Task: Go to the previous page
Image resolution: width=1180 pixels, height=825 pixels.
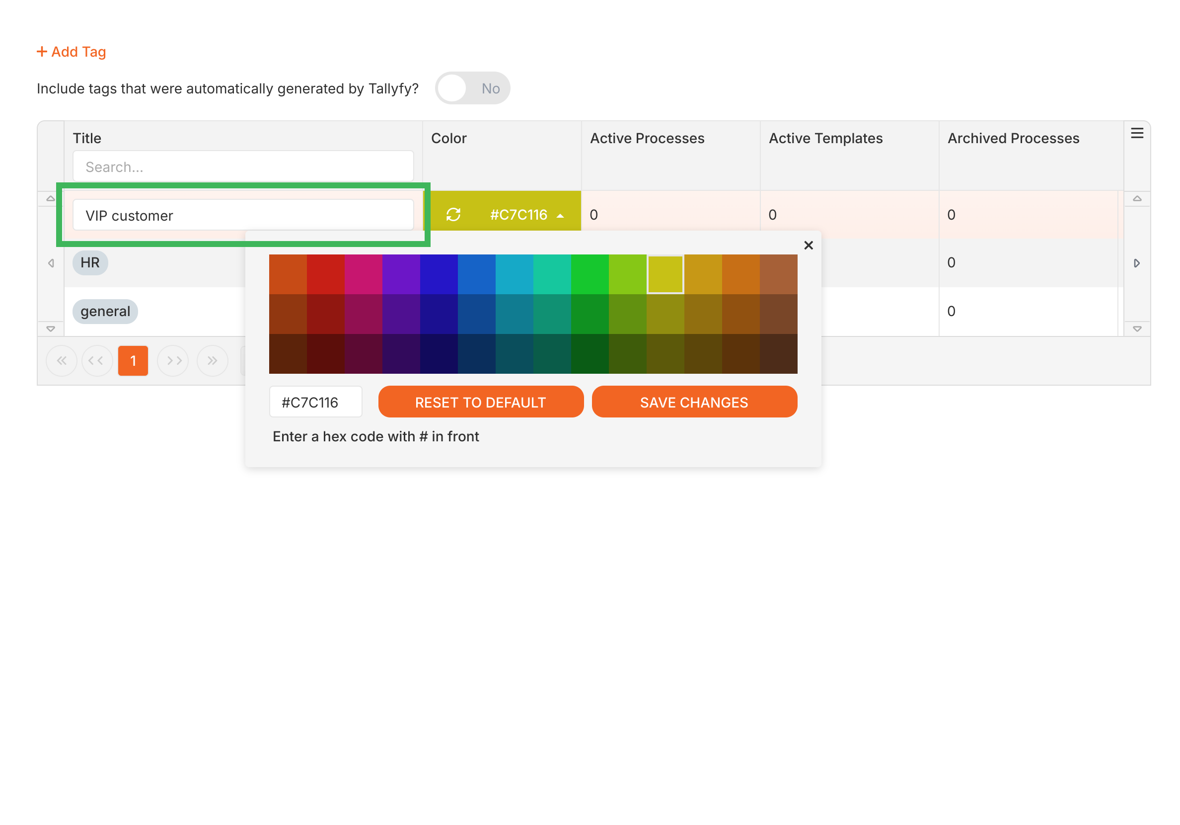Action: (97, 360)
